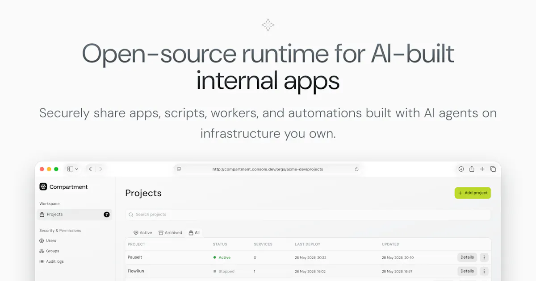Go forward with browser forward arrow
The height and width of the screenshot is (281, 536).
100,169
